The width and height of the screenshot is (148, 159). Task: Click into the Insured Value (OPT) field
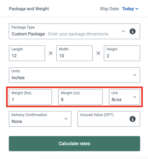pos(109,119)
